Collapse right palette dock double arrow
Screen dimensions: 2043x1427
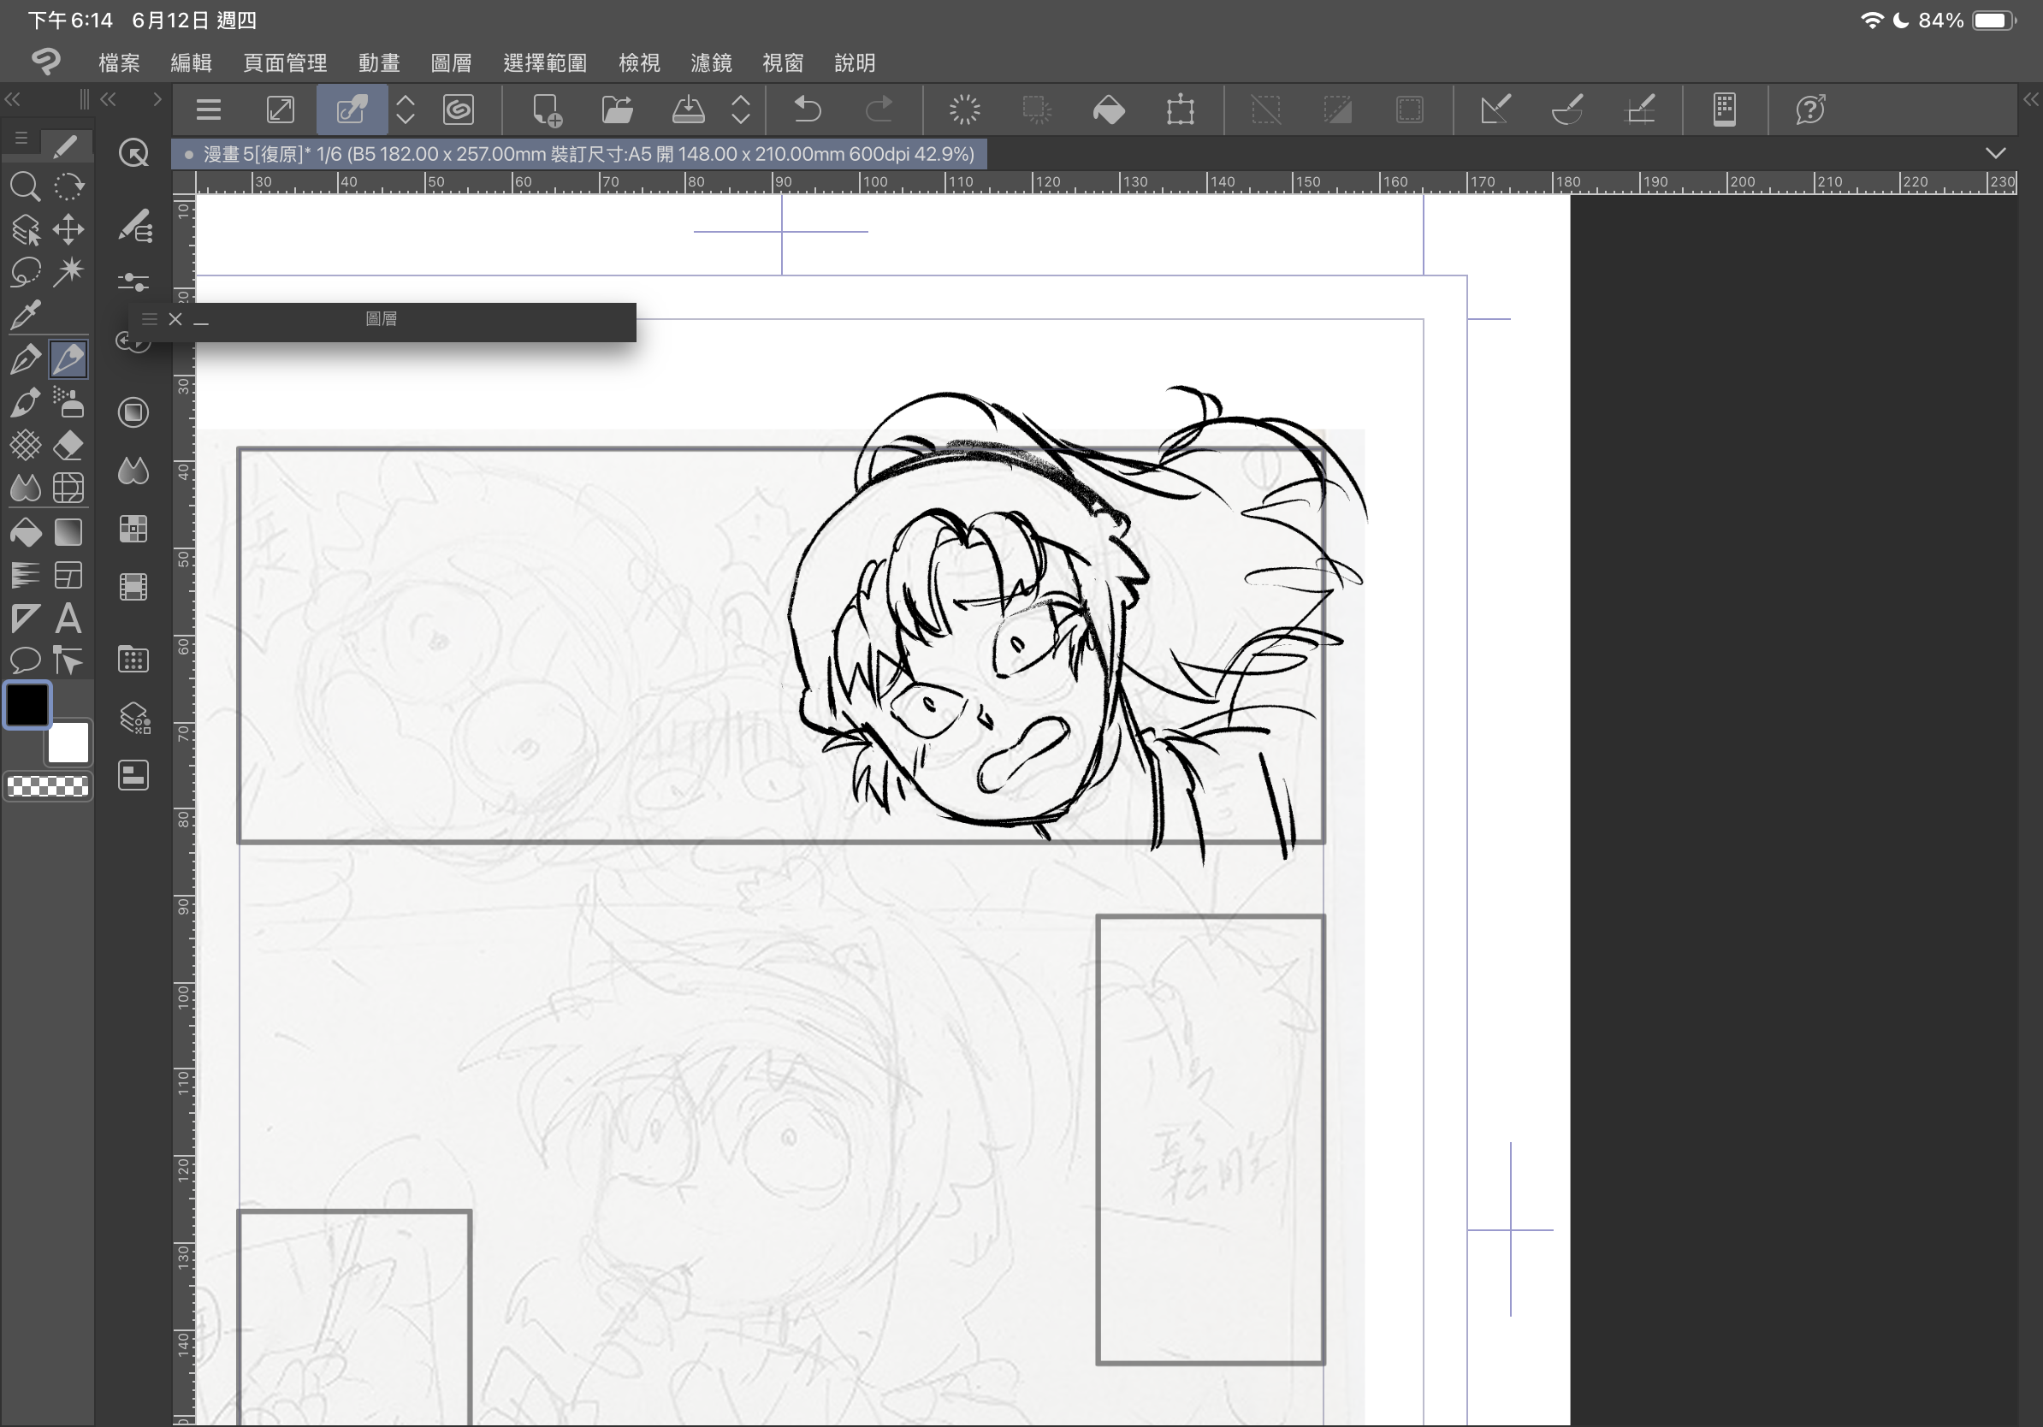2030,98
